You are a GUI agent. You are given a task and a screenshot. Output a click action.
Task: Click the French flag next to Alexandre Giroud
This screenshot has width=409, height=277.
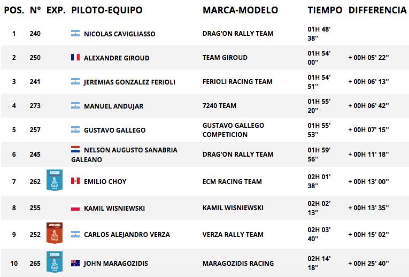tap(75, 57)
